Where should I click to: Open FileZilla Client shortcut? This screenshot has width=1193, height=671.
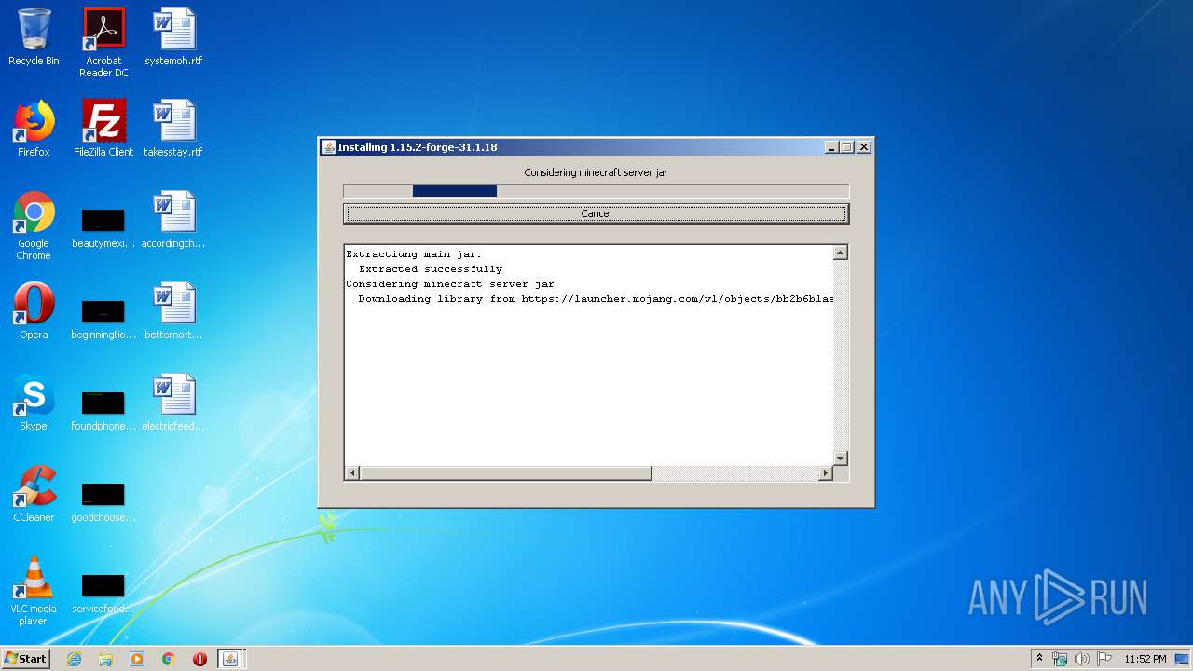click(103, 129)
